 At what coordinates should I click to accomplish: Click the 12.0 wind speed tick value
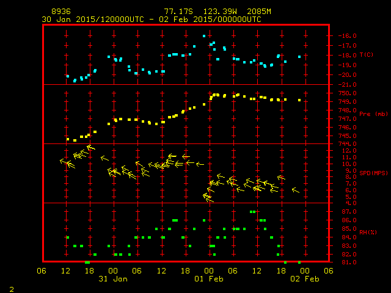click(349, 151)
